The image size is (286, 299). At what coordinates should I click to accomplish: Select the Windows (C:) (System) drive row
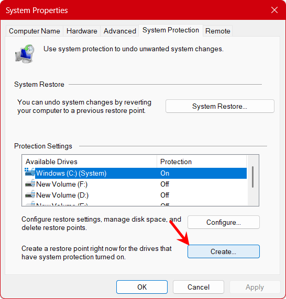[134, 173]
